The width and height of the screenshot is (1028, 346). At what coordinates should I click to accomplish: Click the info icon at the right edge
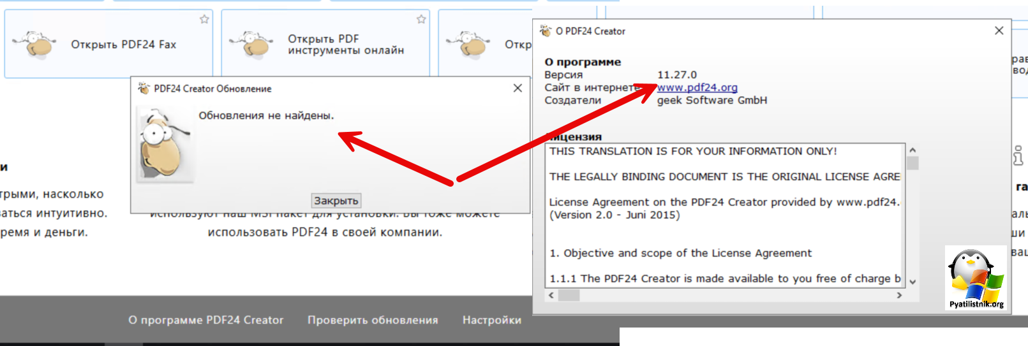(x=1018, y=155)
